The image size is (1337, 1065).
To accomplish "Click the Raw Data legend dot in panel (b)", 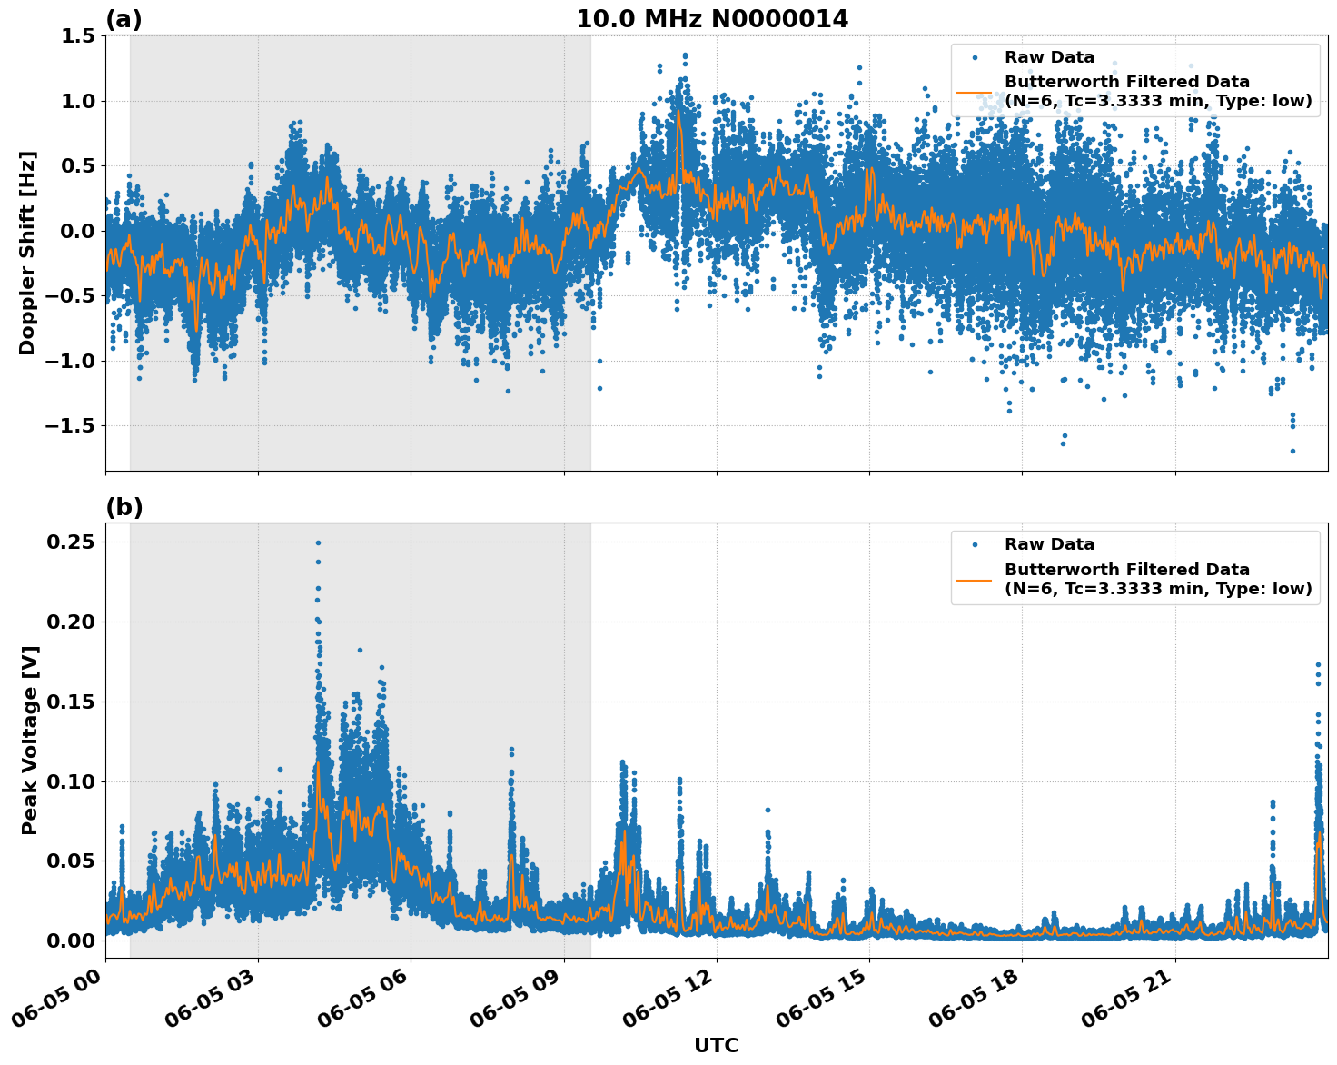I will click(975, 544).
